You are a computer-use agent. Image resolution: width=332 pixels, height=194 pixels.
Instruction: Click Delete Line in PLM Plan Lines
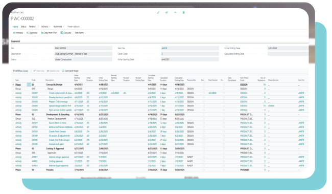click(53, 71)
